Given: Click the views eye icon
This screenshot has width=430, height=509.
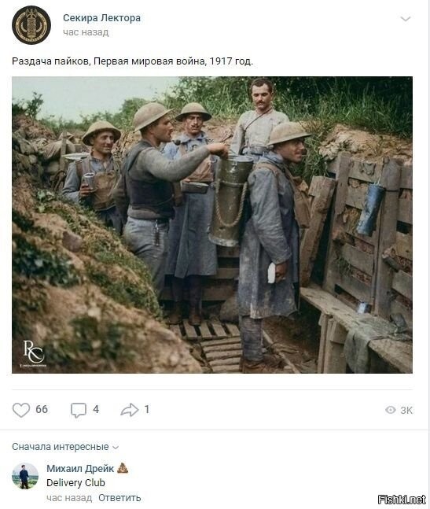Looking at the screenshot, I should (x=391, y=410).
